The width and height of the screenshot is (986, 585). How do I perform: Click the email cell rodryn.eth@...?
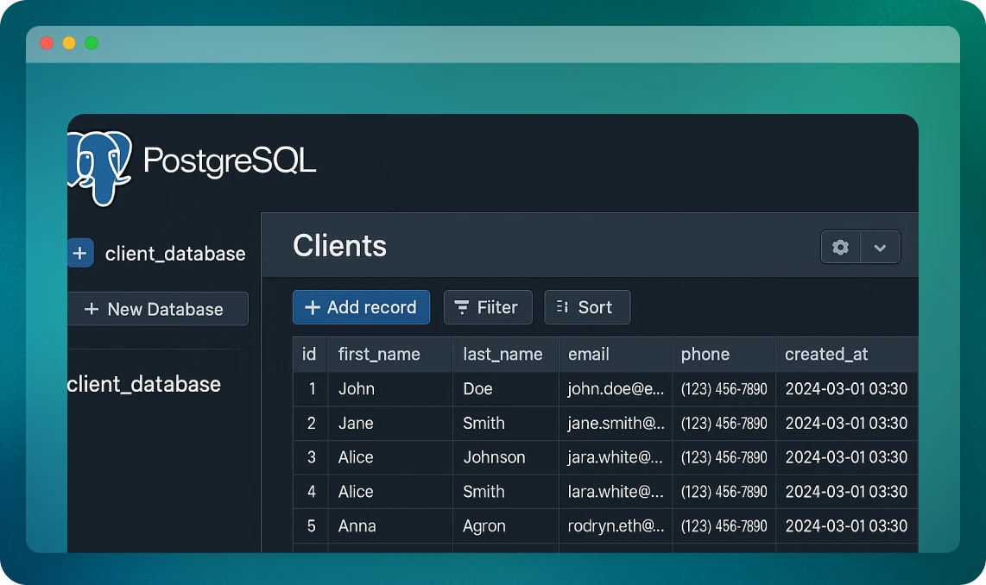pos(616,525)
